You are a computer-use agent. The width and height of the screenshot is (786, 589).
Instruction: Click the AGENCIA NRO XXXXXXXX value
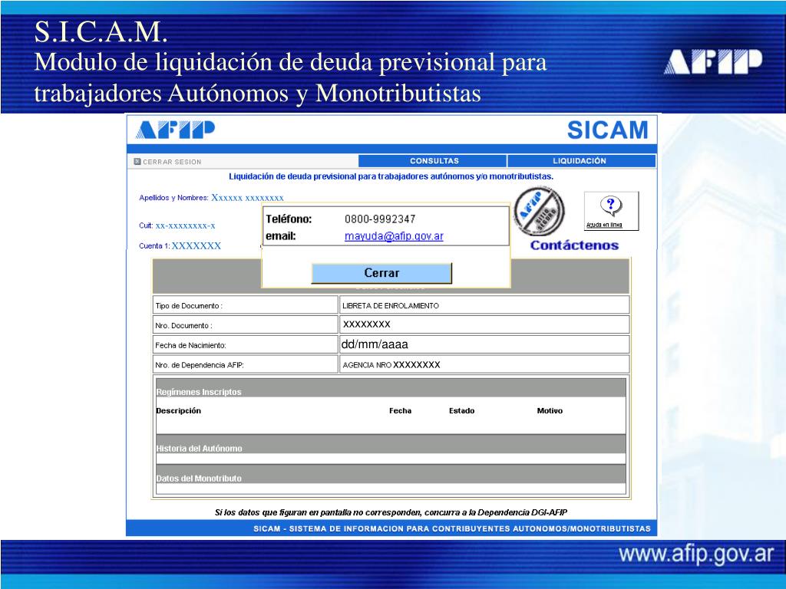click(x=391, y=365)
